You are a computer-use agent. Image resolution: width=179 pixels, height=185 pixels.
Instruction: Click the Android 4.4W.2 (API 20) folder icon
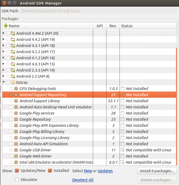(x=13, y=33)
